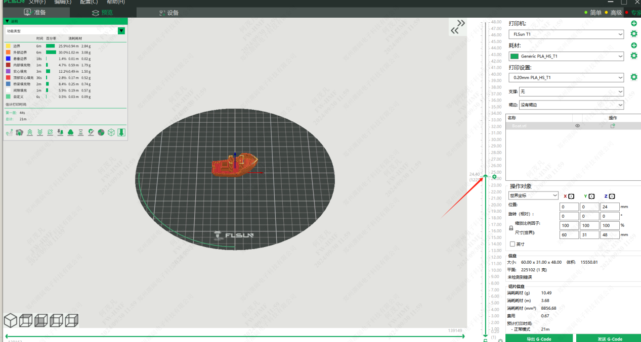This screenshot has width=641, height=342.
Task: Switch to the 准备 tab
Action: [35, 12]
